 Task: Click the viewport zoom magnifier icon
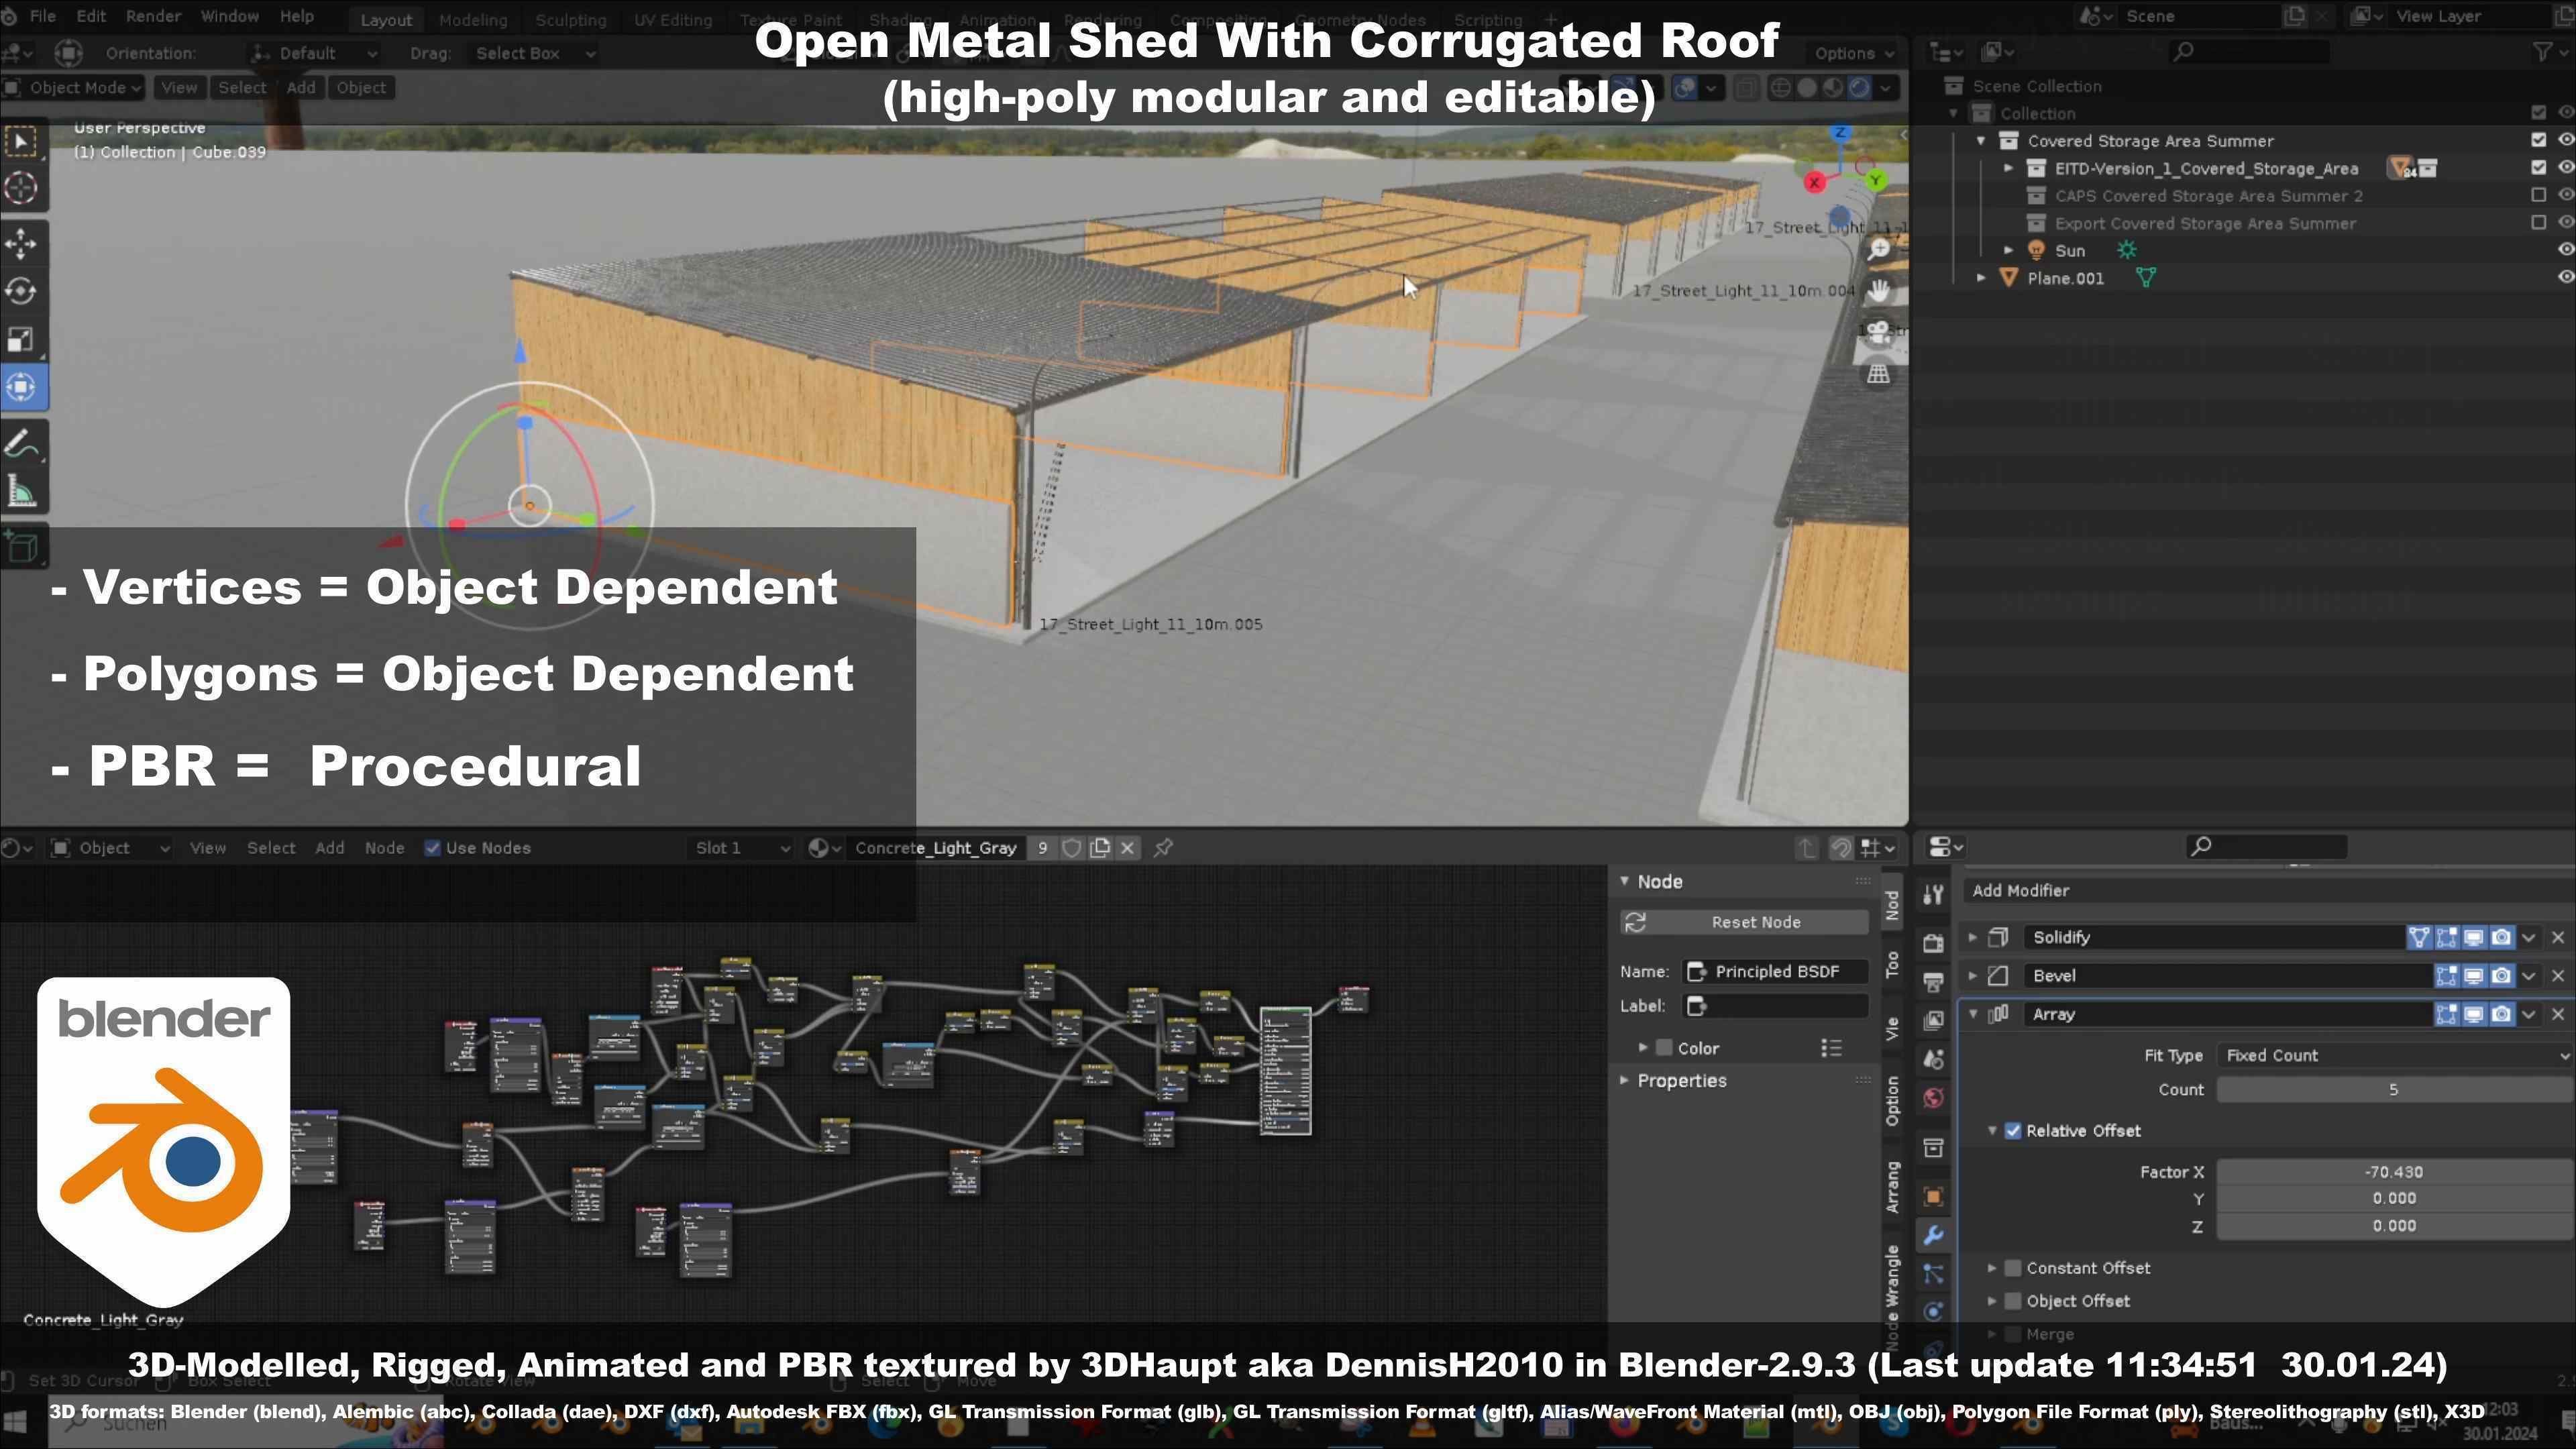pyautogui.click(x=1879, y=248)
